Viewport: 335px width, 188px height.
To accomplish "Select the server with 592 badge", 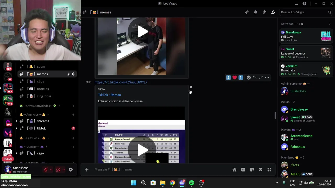I will 8,122.
